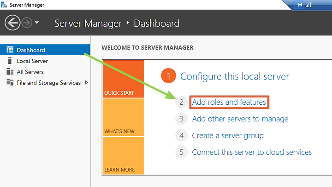The width and height of the screenshot is (332, 187).
Task: Select the QUICK START tile
Action: coord(123,79)
